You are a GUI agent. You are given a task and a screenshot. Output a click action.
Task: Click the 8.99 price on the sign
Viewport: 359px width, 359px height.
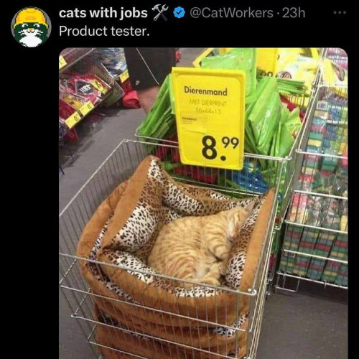pos(220,149)
